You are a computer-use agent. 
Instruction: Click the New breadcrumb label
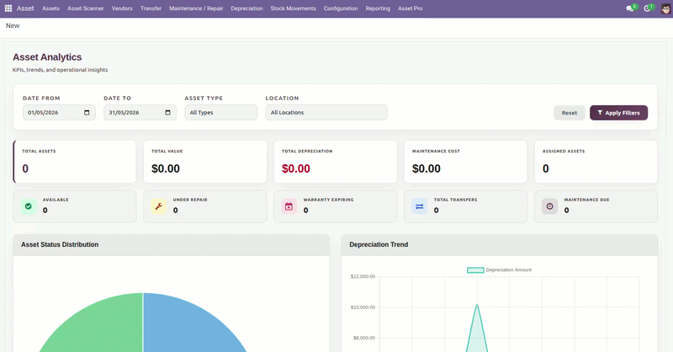coord(13,26)
